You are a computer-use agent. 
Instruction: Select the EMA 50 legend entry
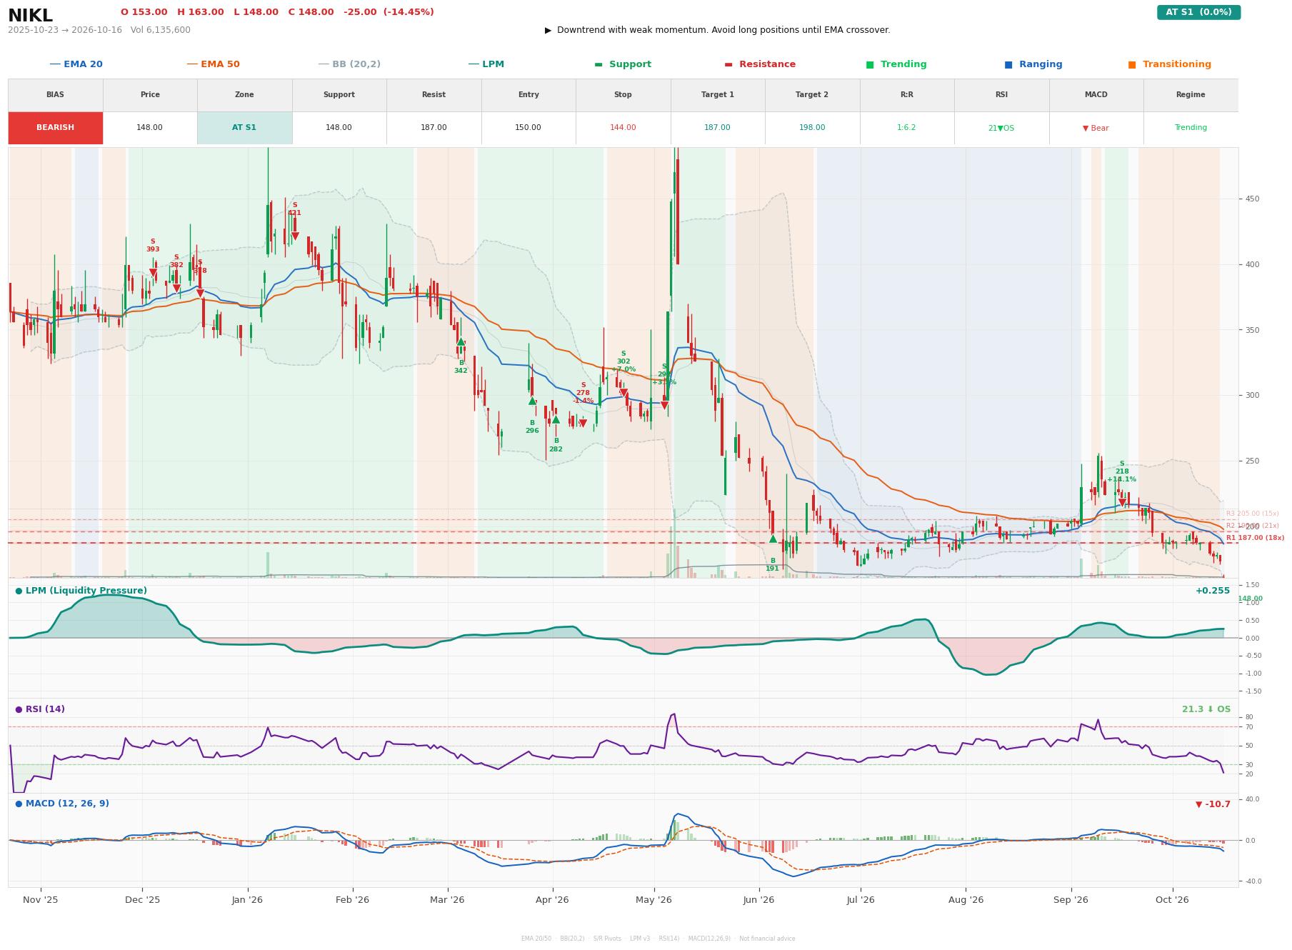coord(213,64)
